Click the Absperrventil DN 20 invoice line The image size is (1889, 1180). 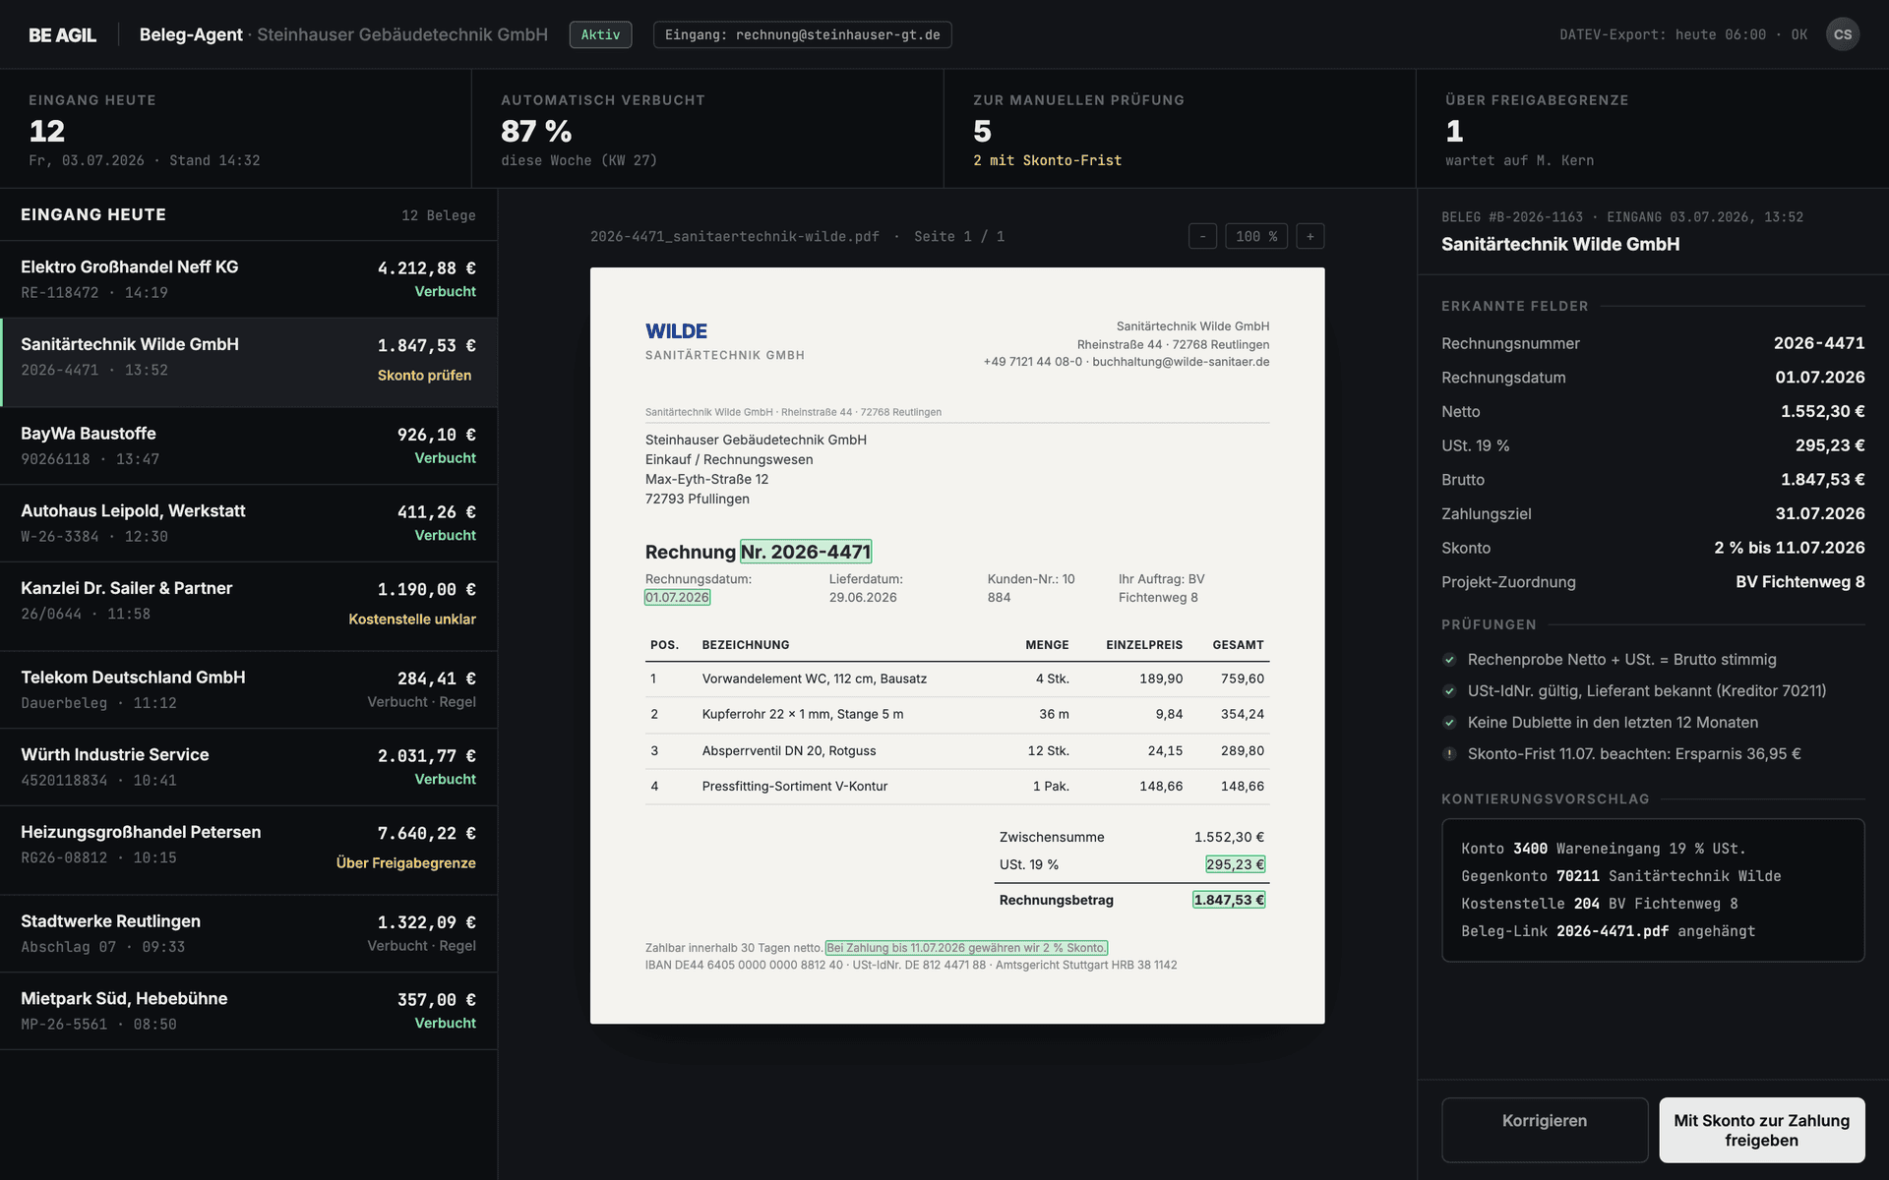(957, 750)
